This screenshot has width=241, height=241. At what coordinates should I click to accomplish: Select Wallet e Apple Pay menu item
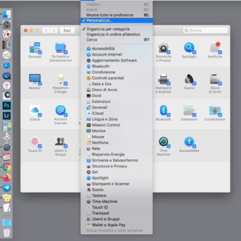116,225
